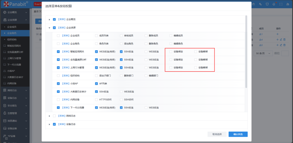Click the 网络日志 icon in sidebar
Screen dimensions: 293x143
pos(5,90)
